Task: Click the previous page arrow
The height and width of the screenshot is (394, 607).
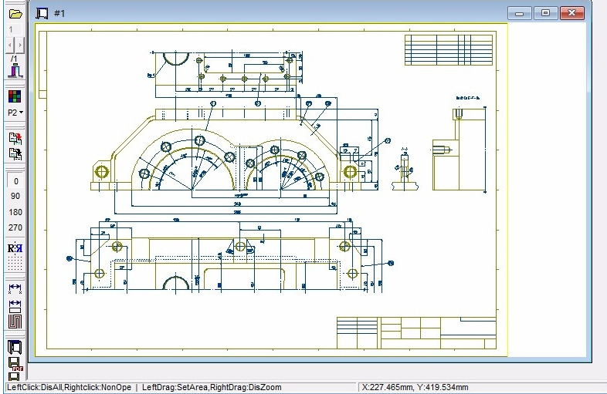Action: 10,45
